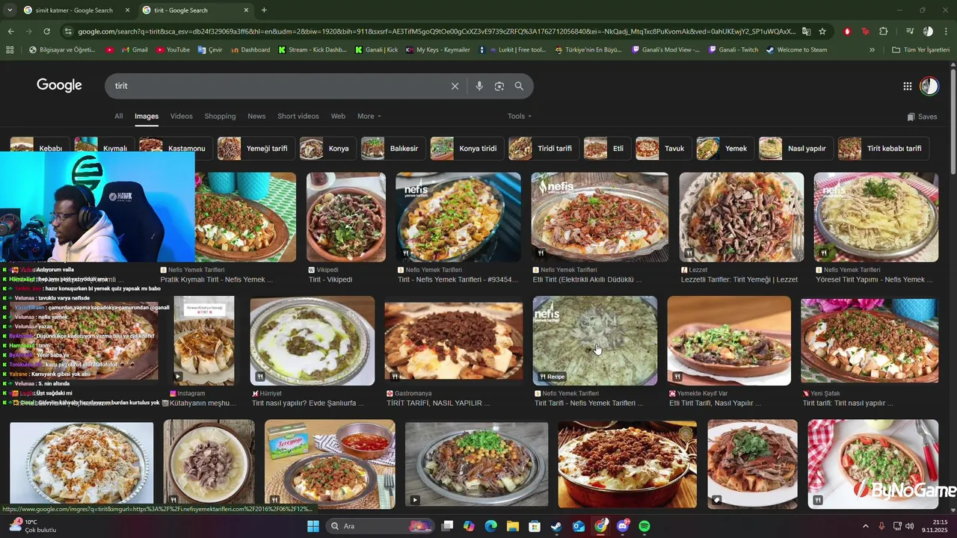957x538 pixels.
Task: Open the Lezzetli Tarifler Tirit Yemeği image
Action: [741, 217]
